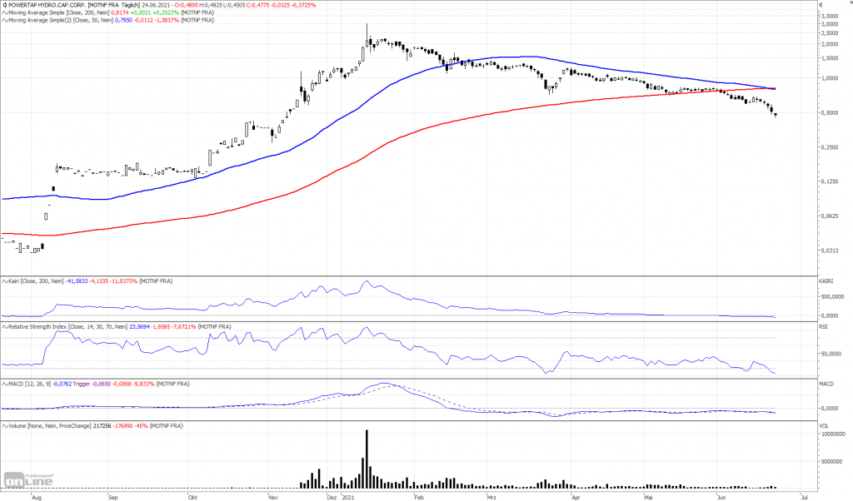The height and width of the screenshot is (501, 853).
Task: Click the Kairi change -11,0373%
Action: coord(125,281)
